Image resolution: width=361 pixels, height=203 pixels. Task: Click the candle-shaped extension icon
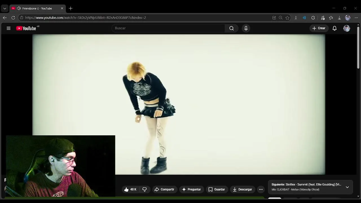click(296, 18)
